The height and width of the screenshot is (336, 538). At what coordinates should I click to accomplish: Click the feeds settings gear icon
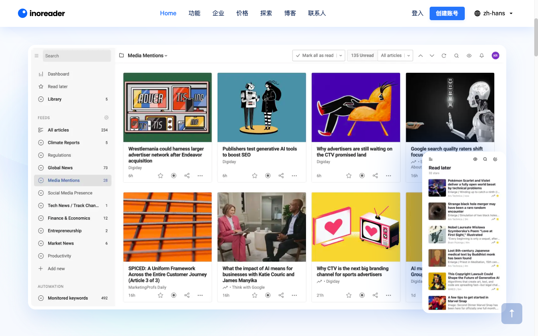106,118
